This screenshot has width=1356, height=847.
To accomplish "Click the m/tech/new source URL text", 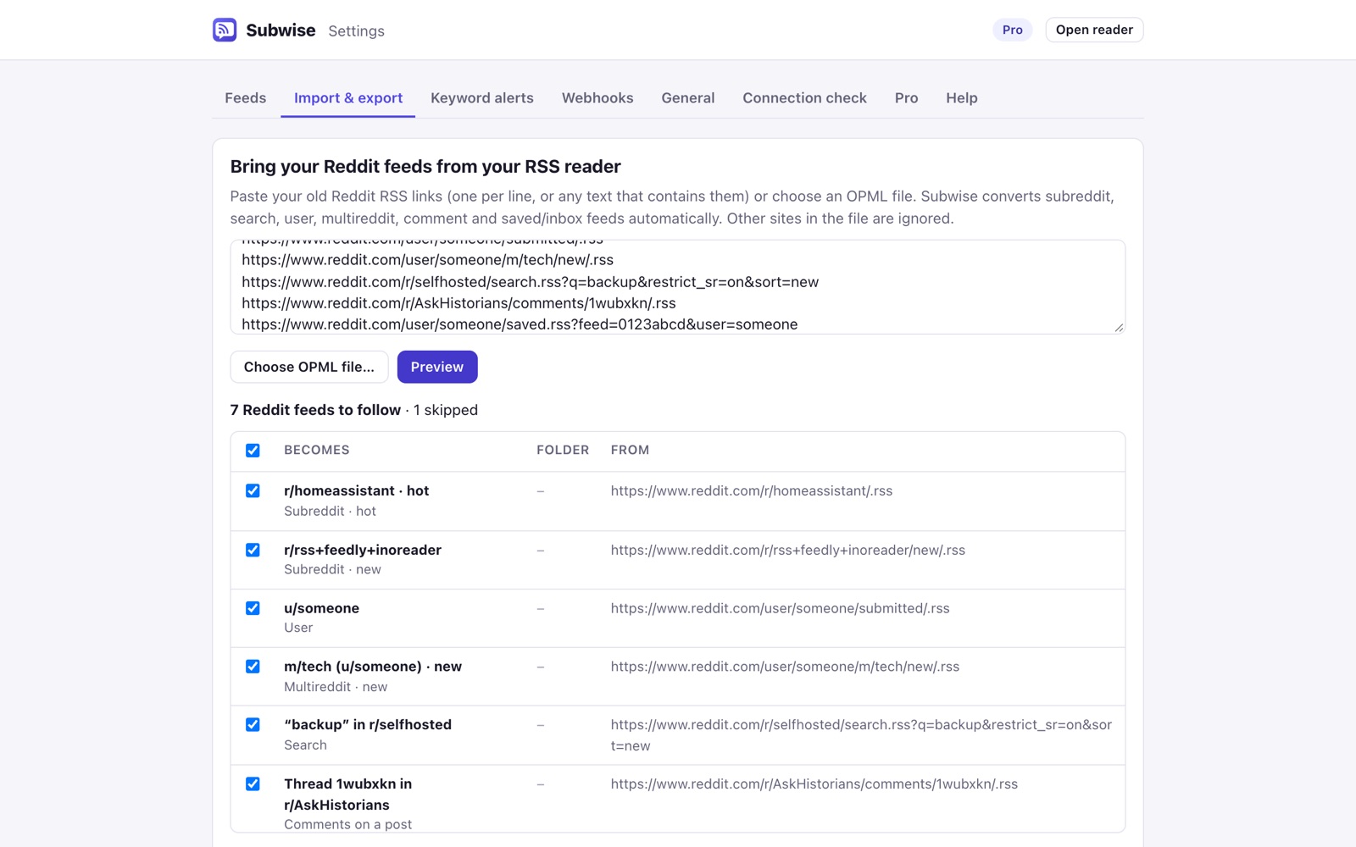I will tap(786, 667).
